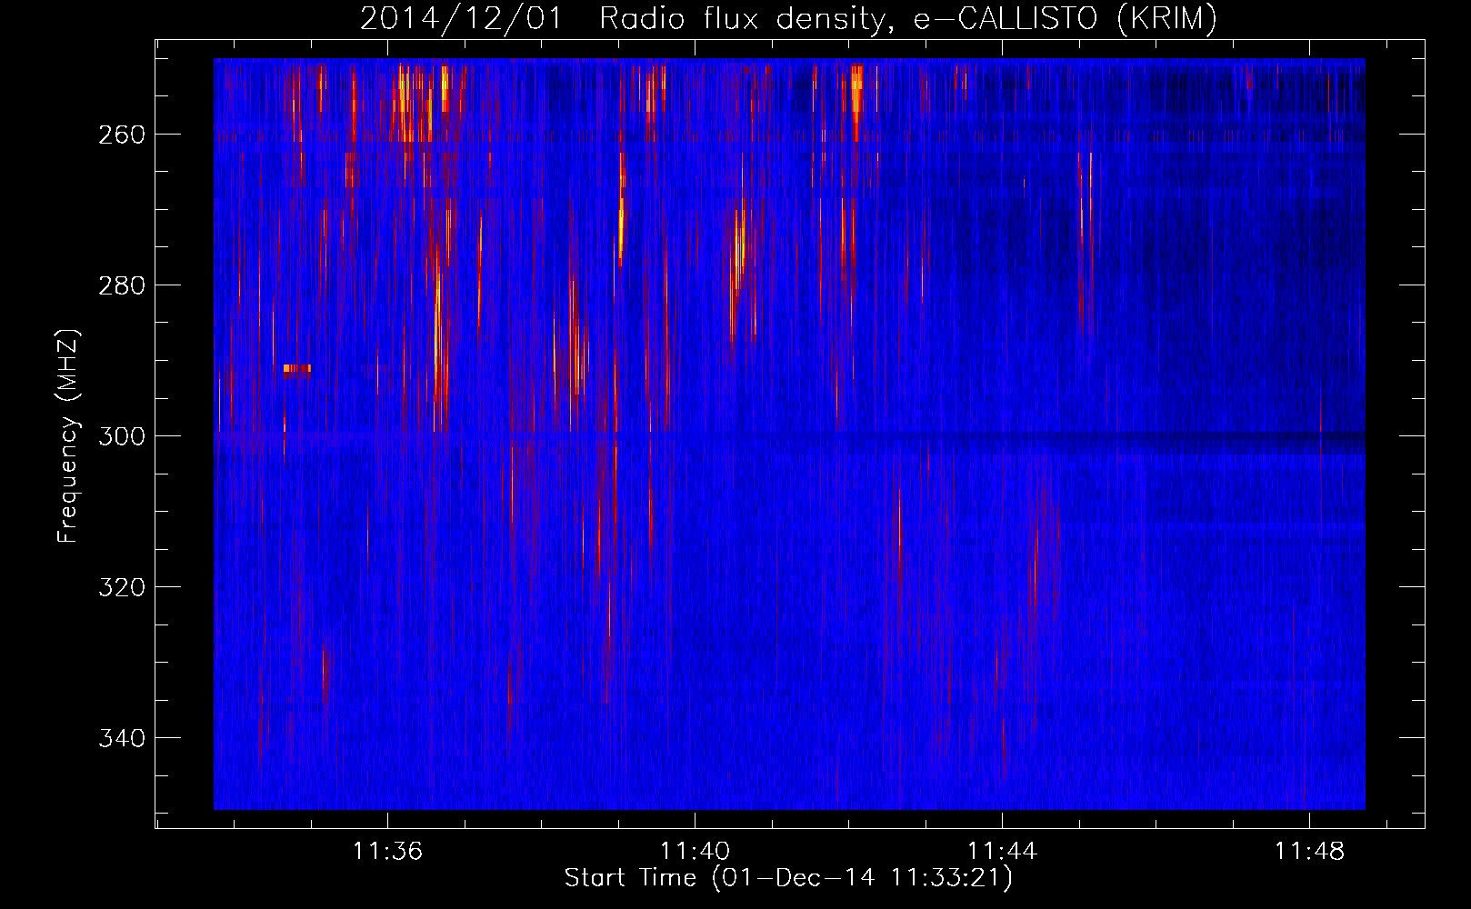Click the '320' frequency tick label
This screenshot has width=1471, height=909.
(121, 587)
